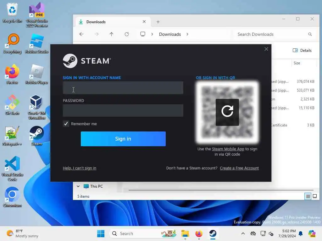Expand the chevron after the Downloads breadcrumb
The width and height of the screenshot is (322, 241).
click(187, 34)
